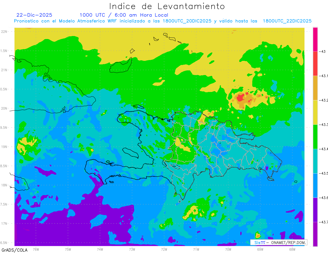Click the longitude label "72W"
This screenshot has height=253, width=328.
(x=164, y=249)
